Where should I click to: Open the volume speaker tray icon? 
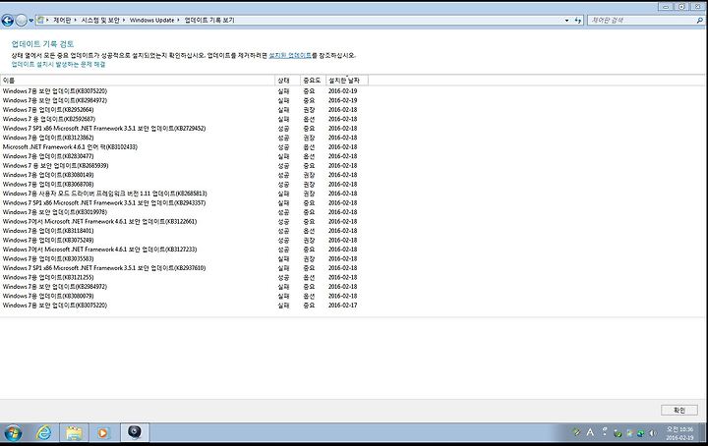pyautogui.click(x=652, y=433)
